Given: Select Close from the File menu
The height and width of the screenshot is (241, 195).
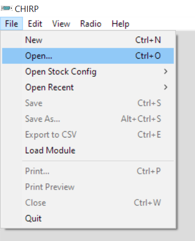Looking at the screenshot, I should pyautogui.click(x=88, y=203).
